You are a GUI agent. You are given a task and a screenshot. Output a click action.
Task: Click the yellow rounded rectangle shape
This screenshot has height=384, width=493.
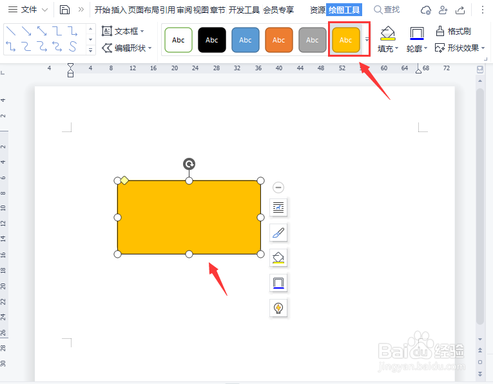pyautogui.click(x=189, y=217)
